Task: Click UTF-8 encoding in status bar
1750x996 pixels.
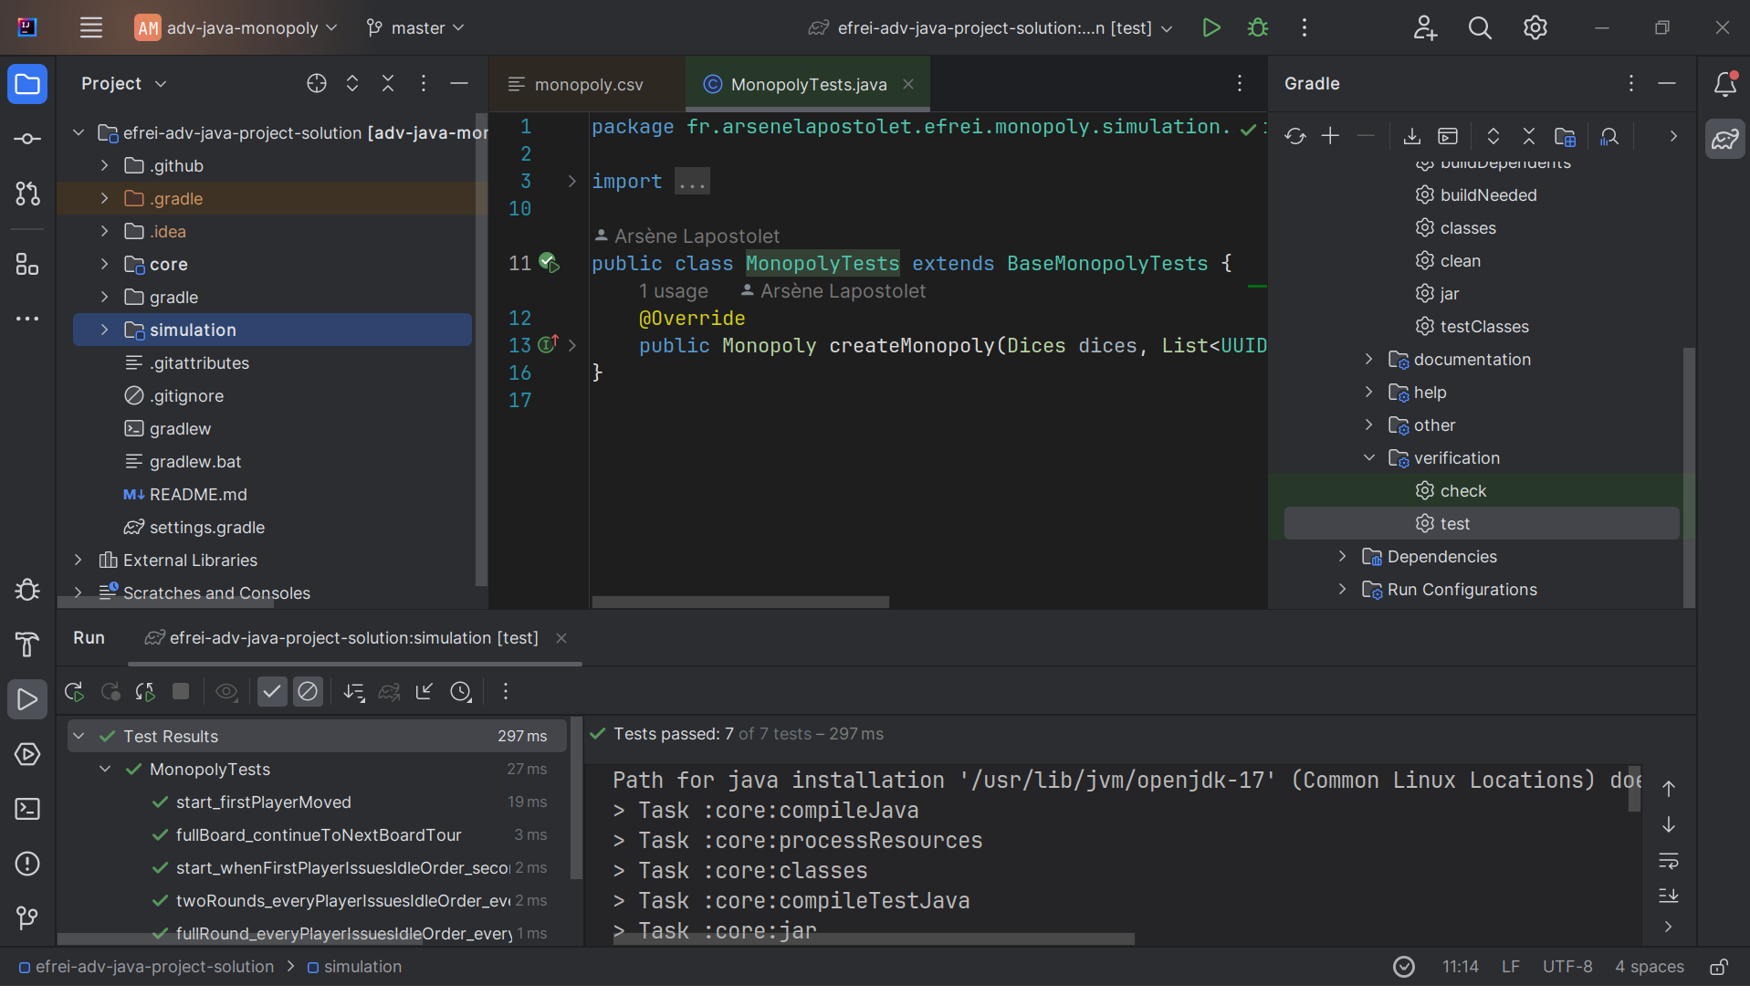Action: point(1567,967)
